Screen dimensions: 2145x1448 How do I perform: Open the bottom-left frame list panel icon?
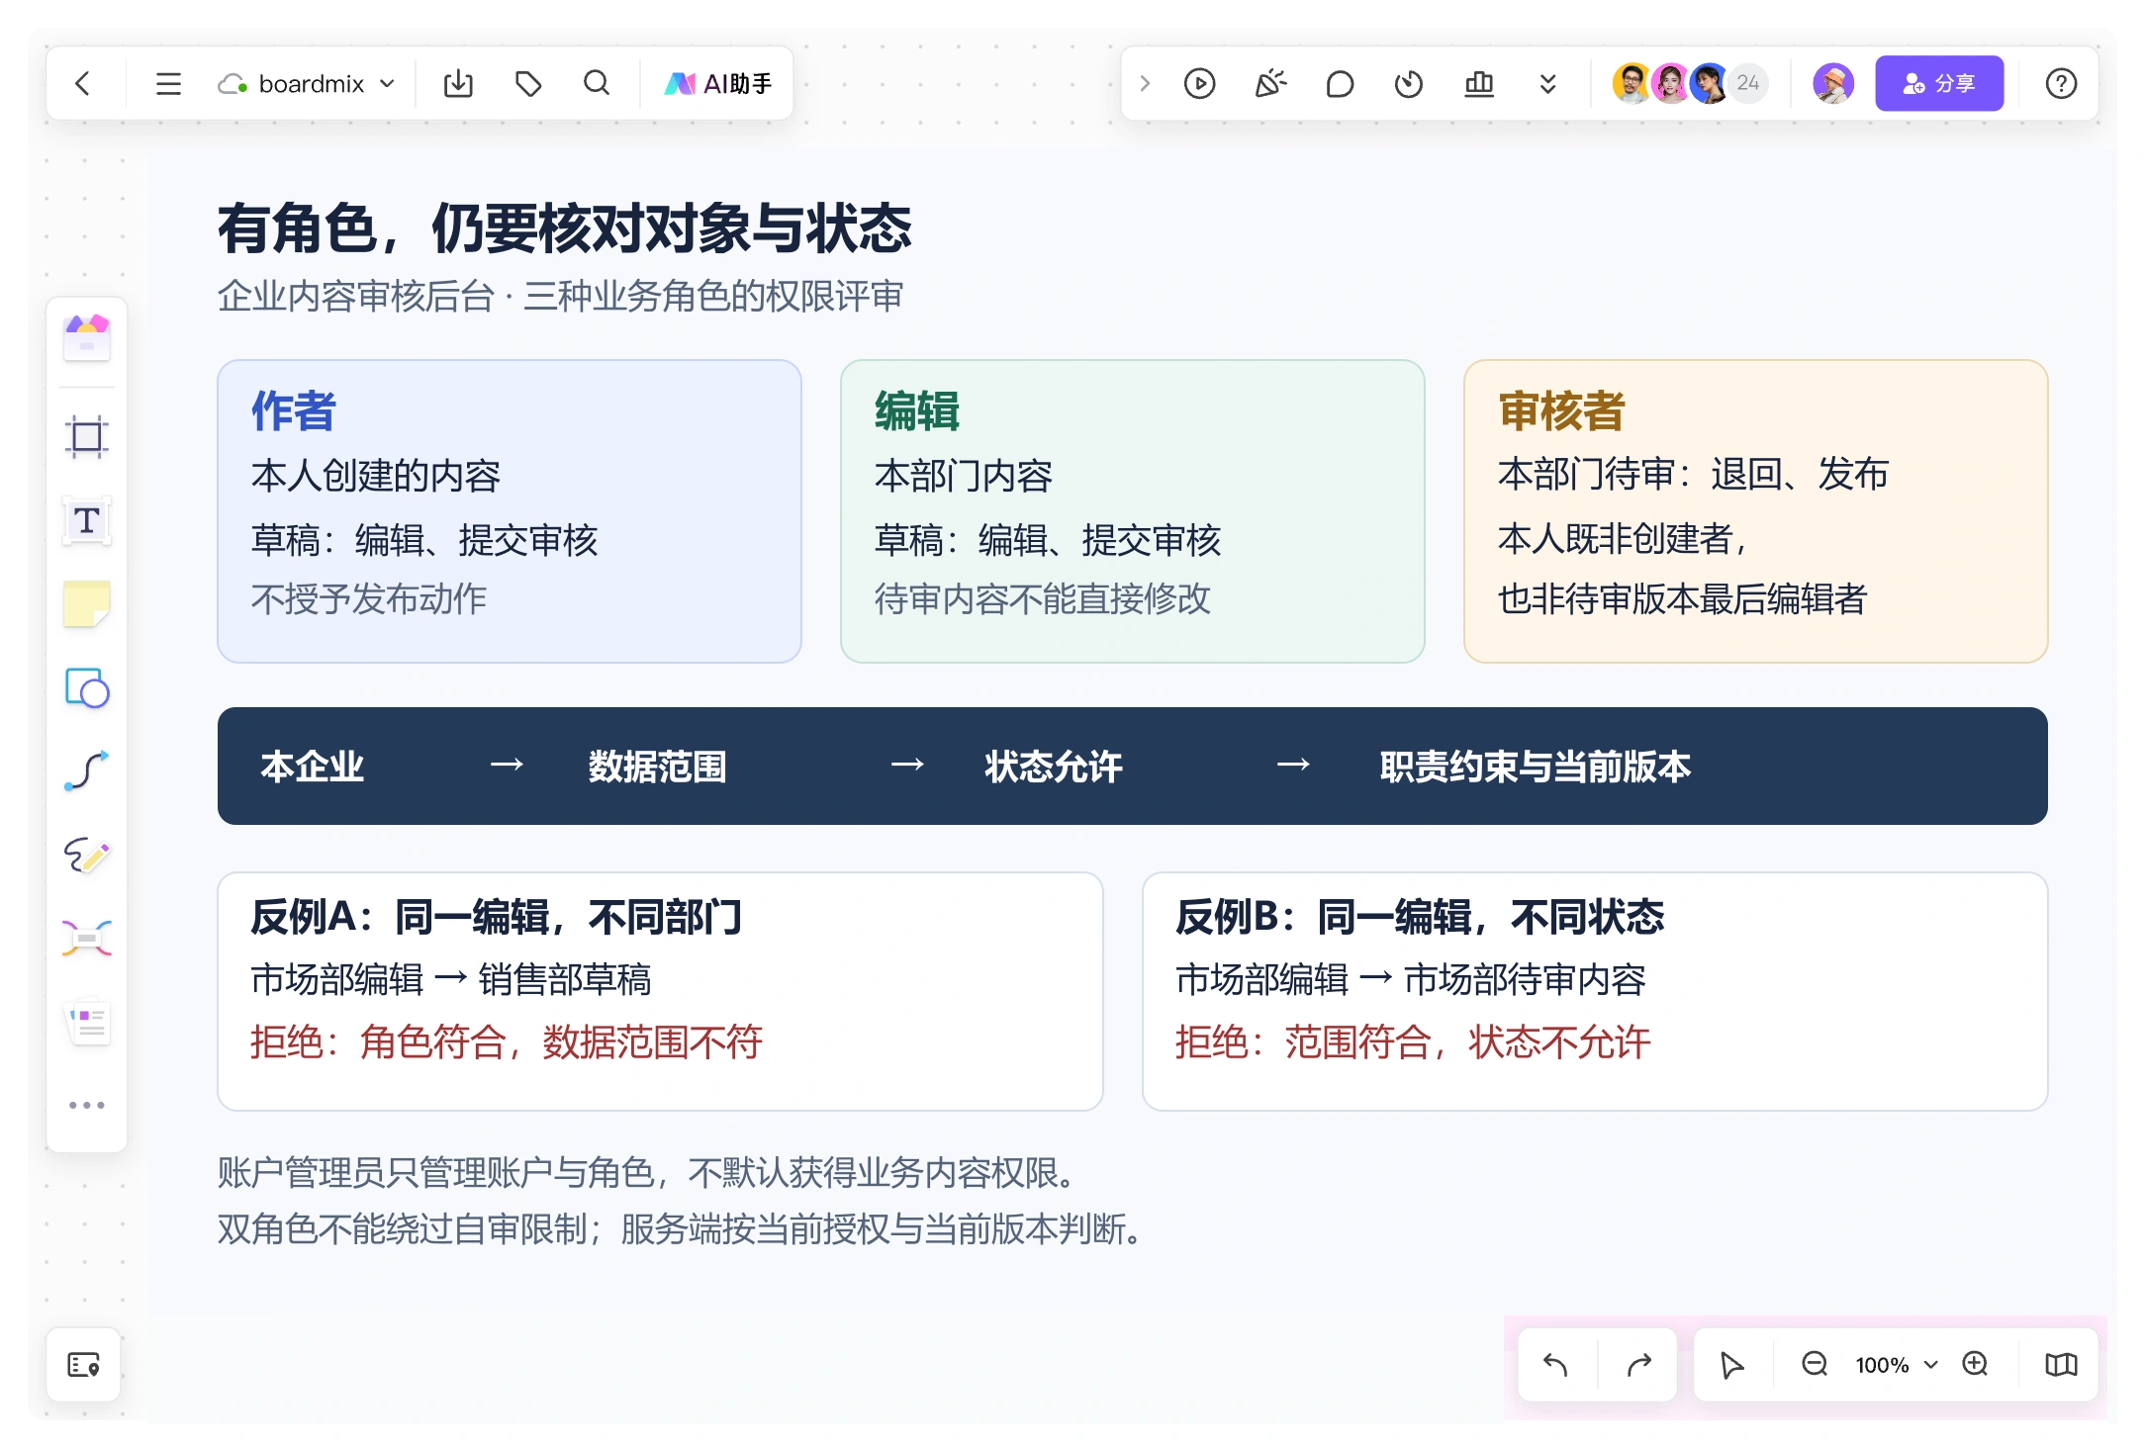[x=84, y=1365]
